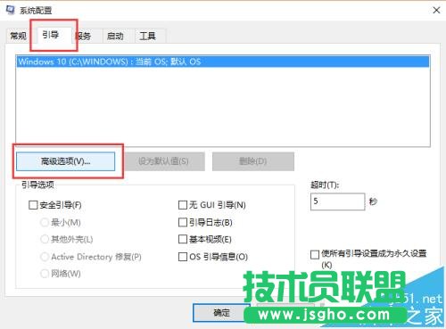Select the 其他外壳(L) radio option
The image size is (446, 329).
pos(45,239)
